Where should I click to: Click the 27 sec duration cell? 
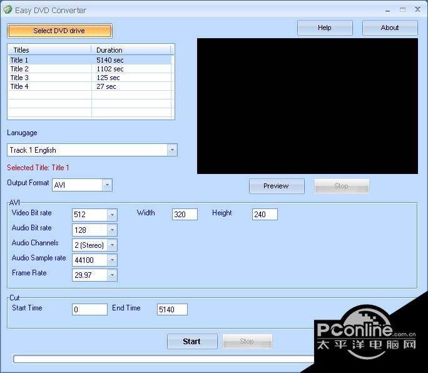(106, 86)
